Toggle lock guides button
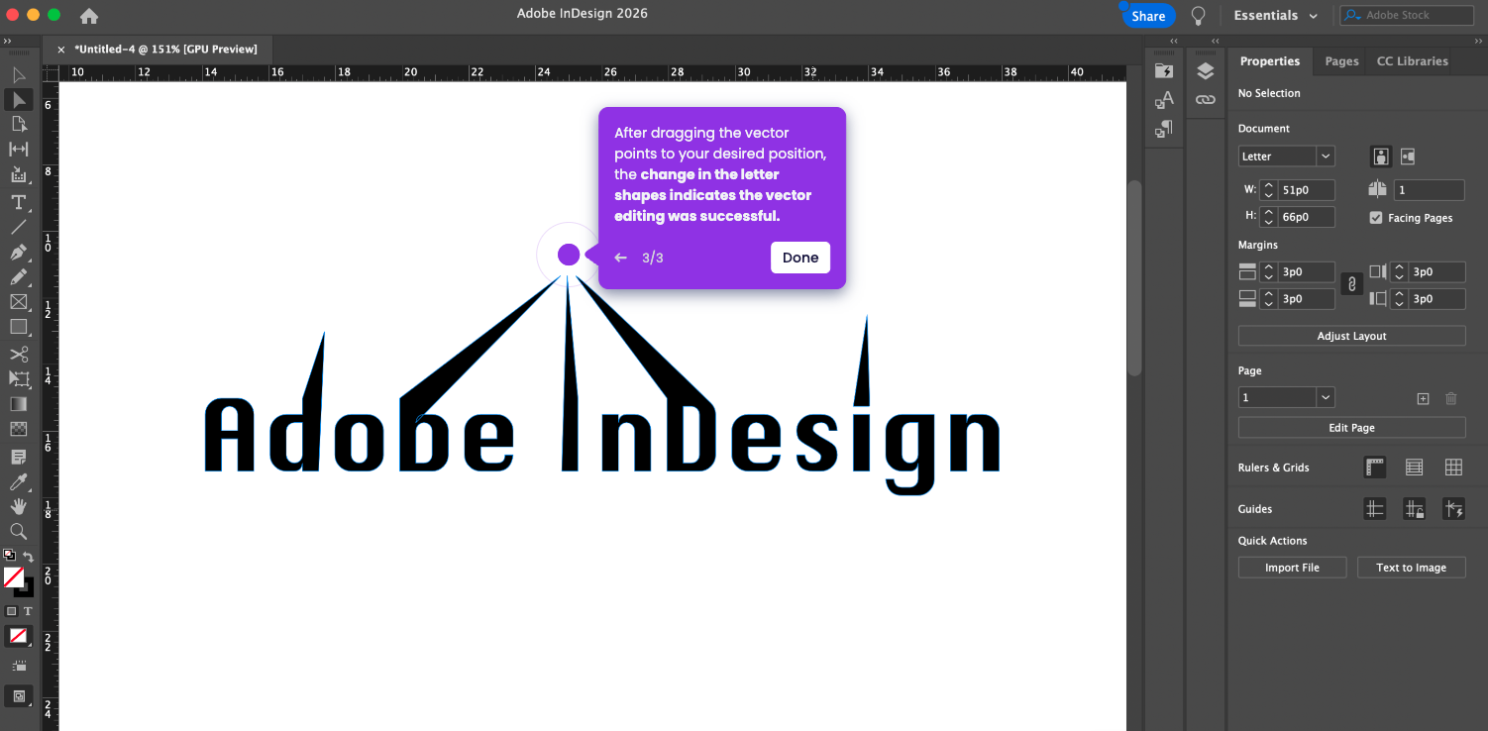The width and height of the screenshot is (1488, 731). (1414, 509)
